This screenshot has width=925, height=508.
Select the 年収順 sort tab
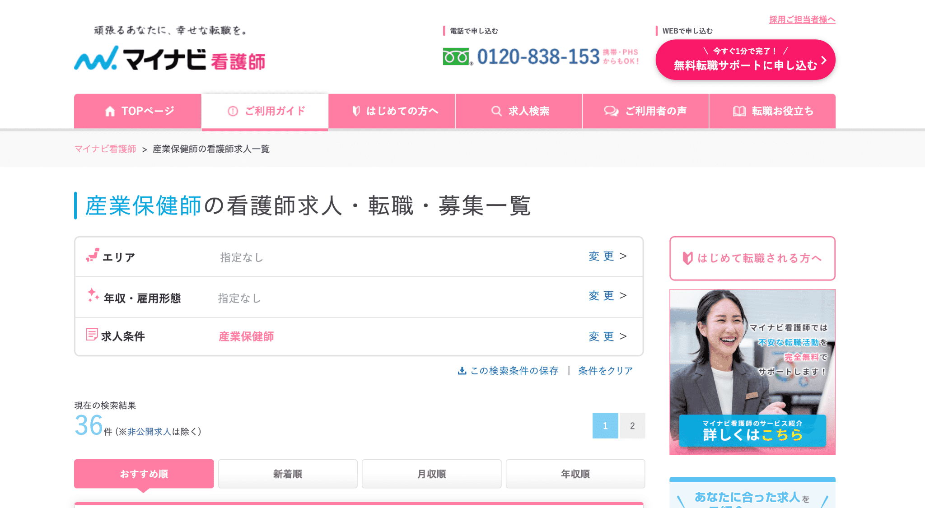pos(575,474)
